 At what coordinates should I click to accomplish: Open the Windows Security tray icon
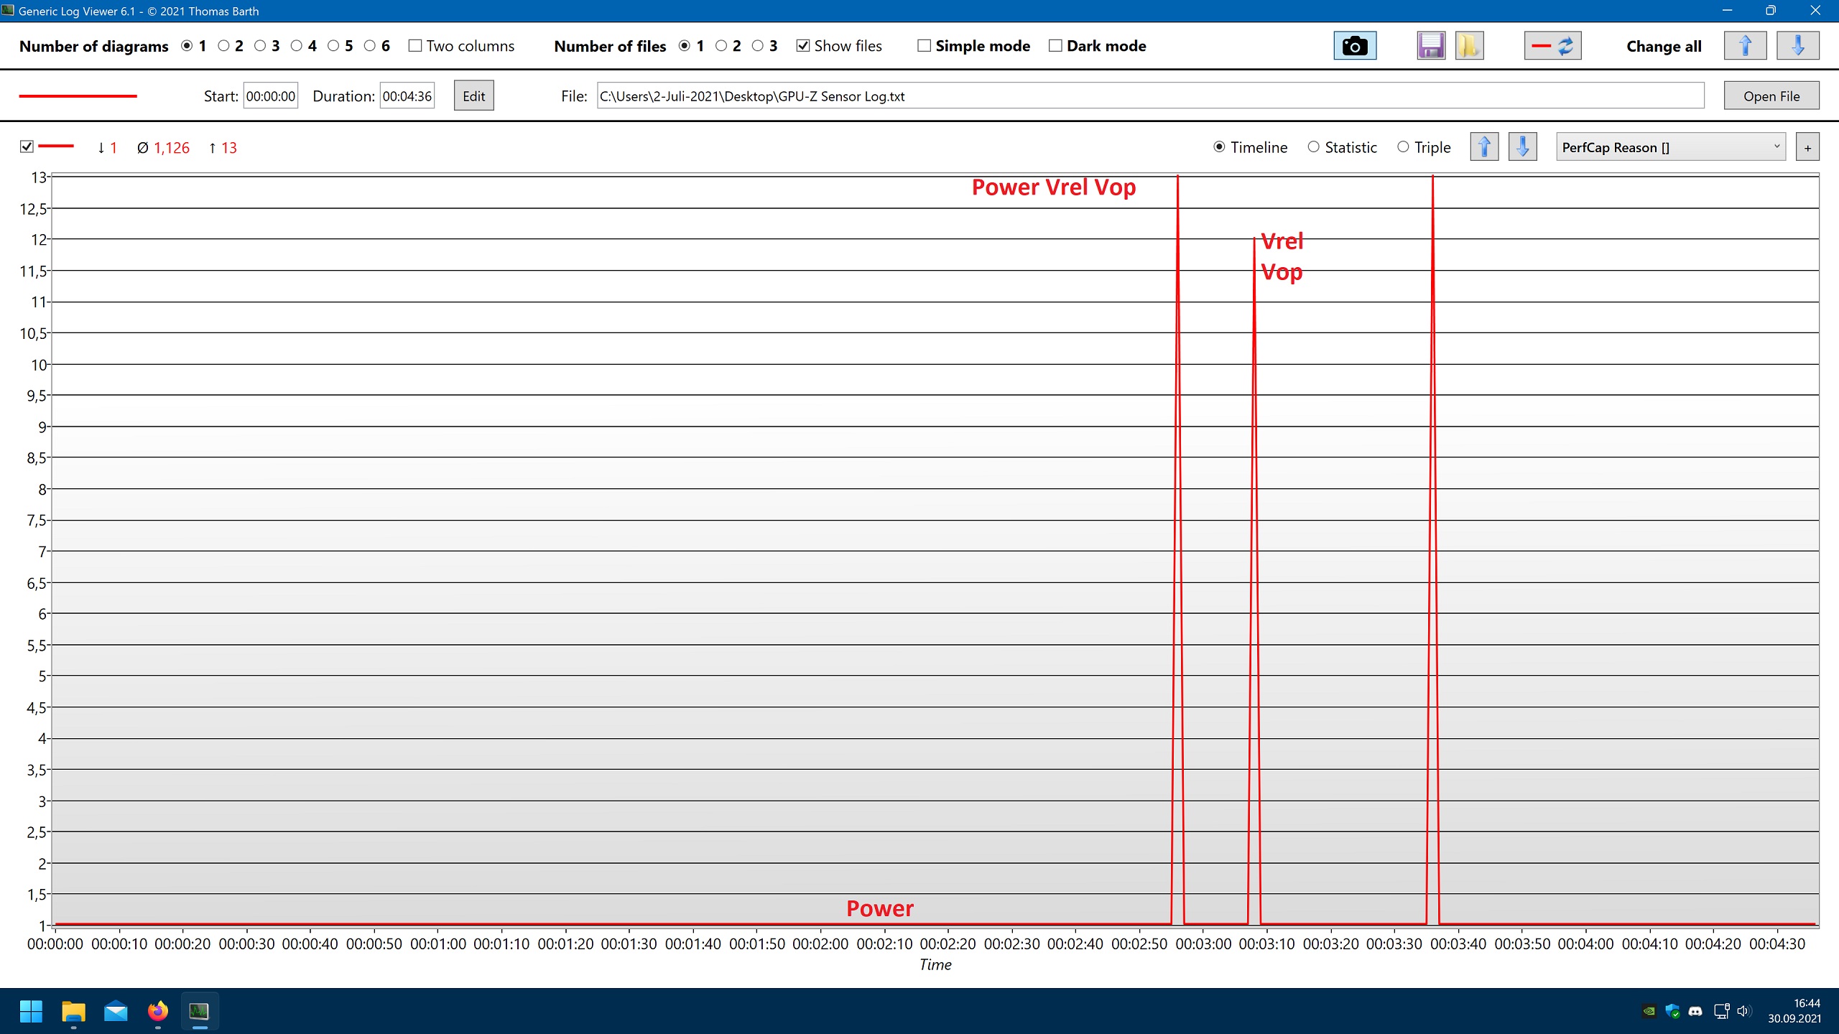click(x=1672, y=1011)
